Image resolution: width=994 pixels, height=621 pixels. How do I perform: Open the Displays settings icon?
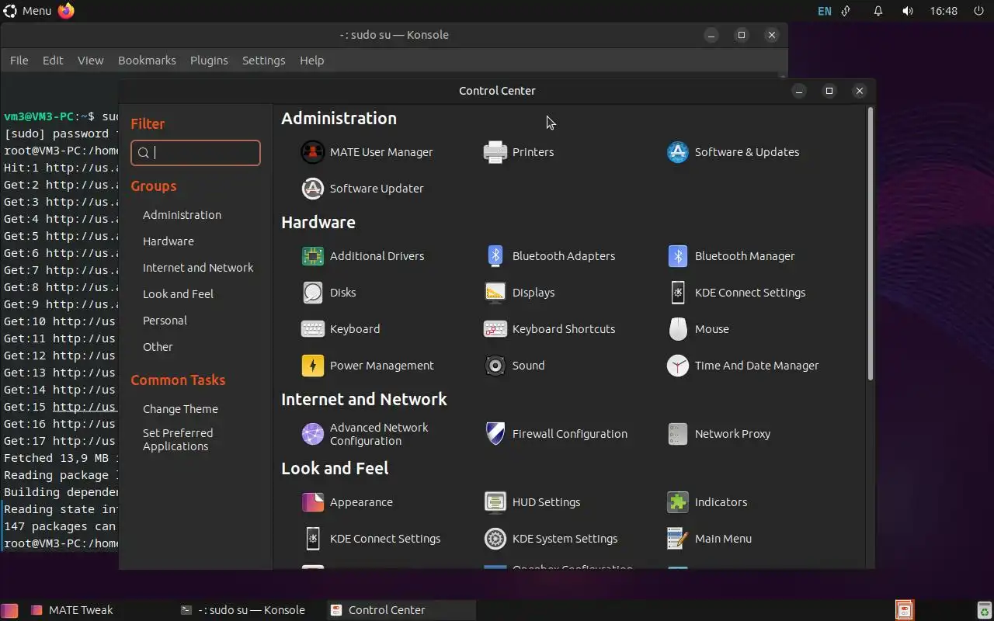point(495,293)
